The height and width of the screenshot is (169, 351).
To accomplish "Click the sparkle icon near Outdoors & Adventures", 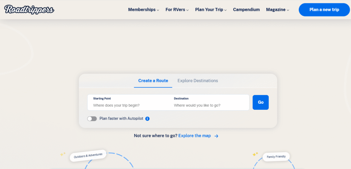I will (x=63, y=154).
